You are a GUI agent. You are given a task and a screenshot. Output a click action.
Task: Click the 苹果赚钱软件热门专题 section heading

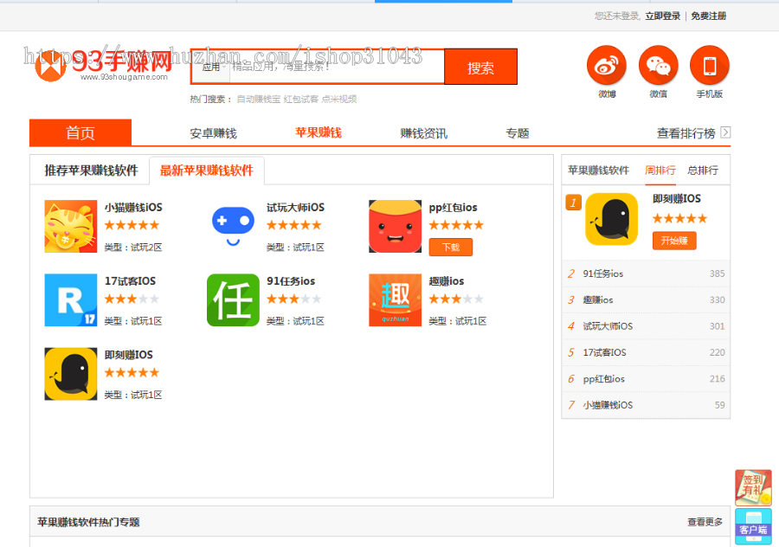pos(88,522)
